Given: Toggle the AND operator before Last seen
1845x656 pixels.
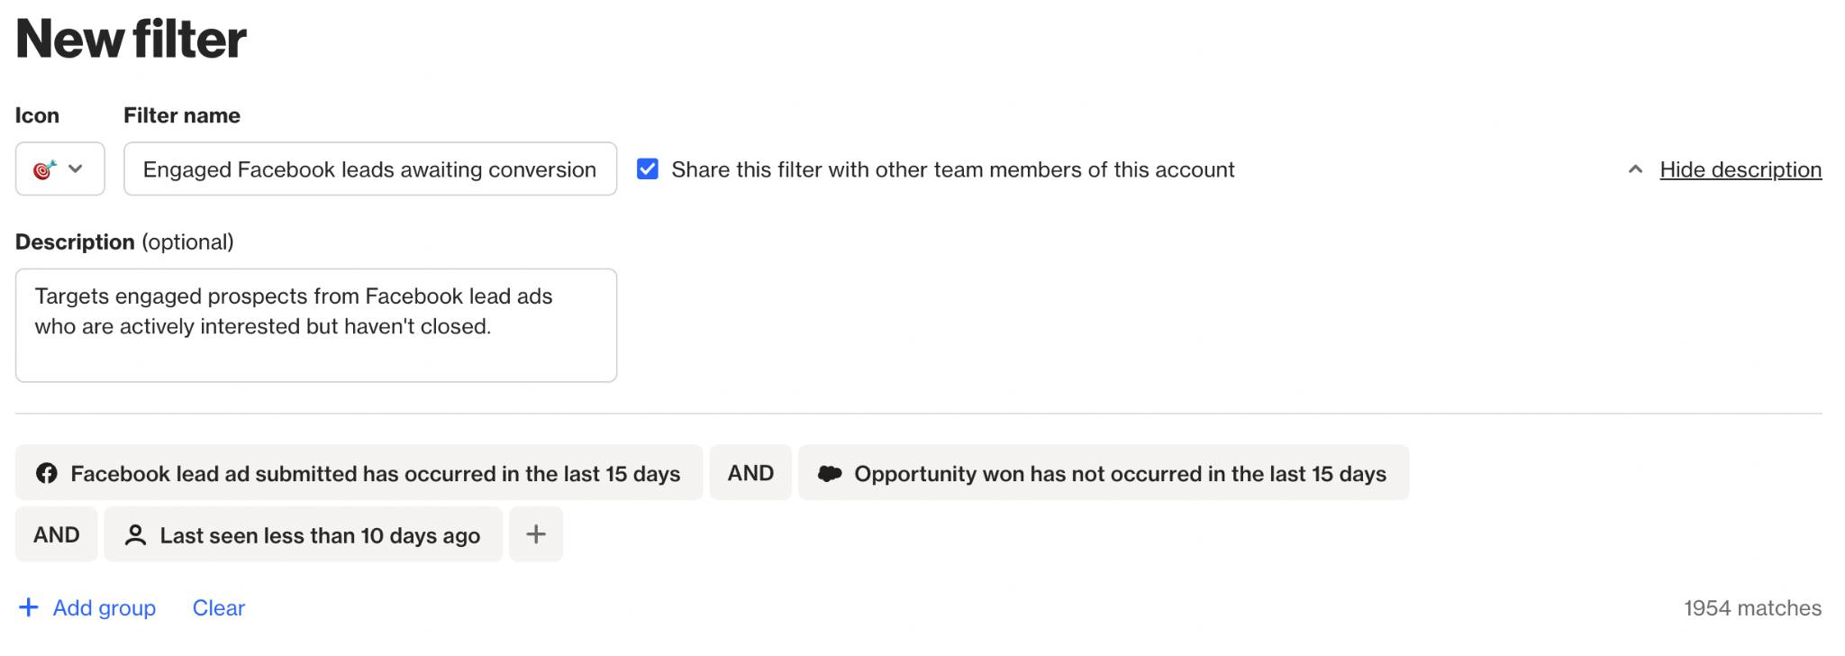Looking at the screenshot, I should point(57,535).
